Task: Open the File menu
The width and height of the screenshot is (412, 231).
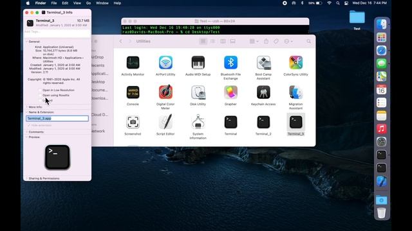Action: [x=54, y=3]
